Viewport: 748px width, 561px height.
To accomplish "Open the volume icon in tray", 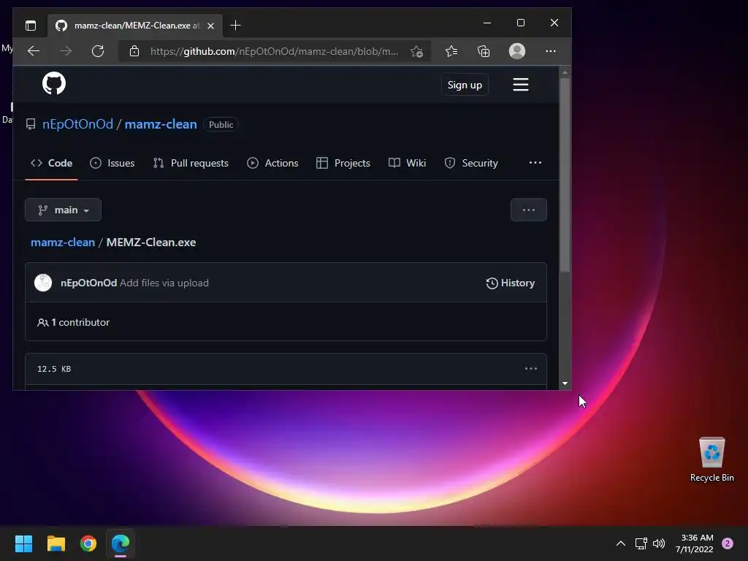I will point(659,543).
